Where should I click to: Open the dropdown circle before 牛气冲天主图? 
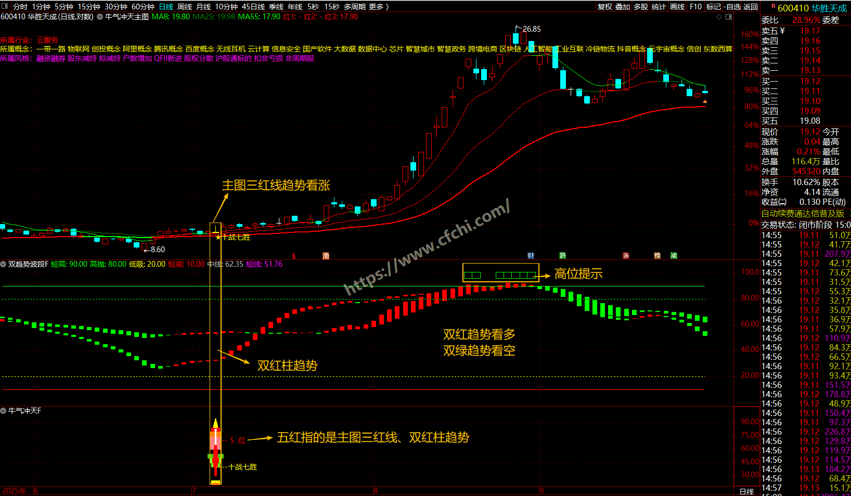pos(100,17)
